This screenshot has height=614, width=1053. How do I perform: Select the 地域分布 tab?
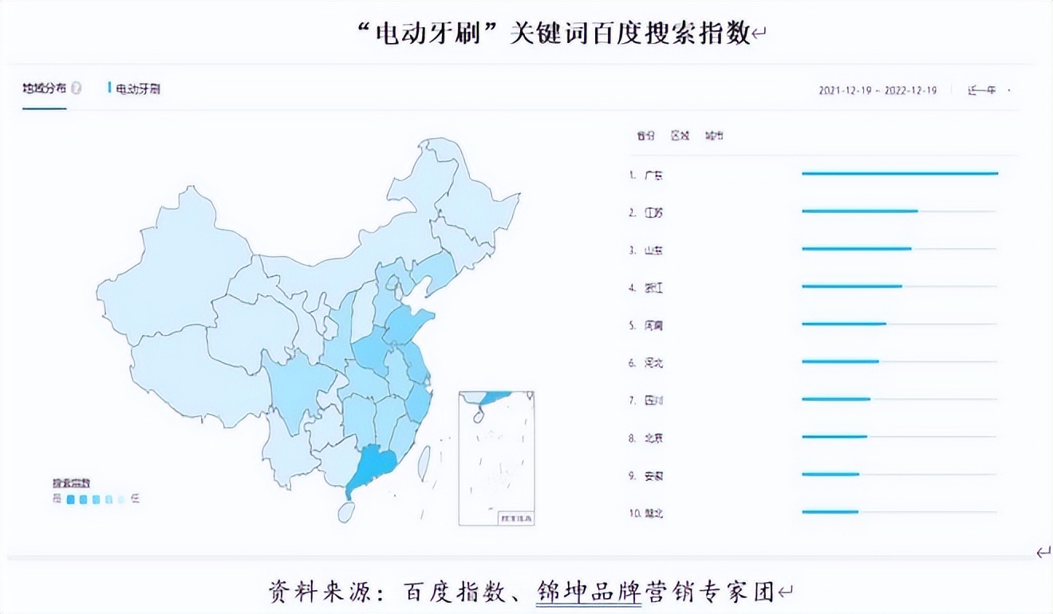pyautogui.click(x=45, y=89)
